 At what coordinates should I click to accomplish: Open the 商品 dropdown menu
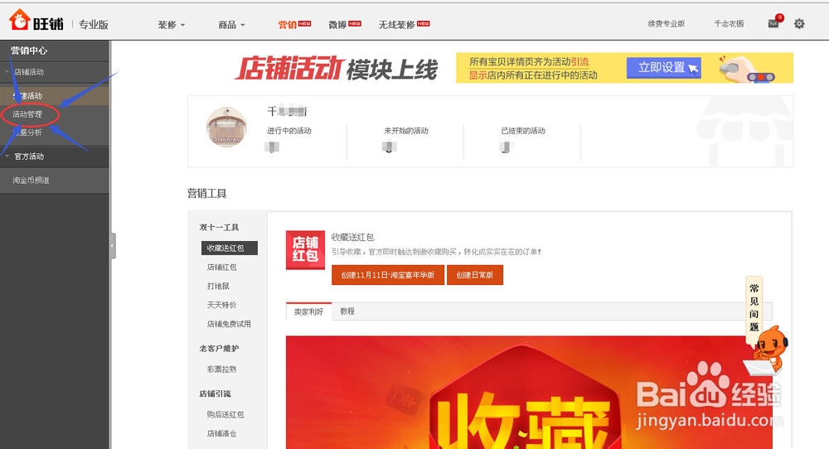[x=231, y=25]
